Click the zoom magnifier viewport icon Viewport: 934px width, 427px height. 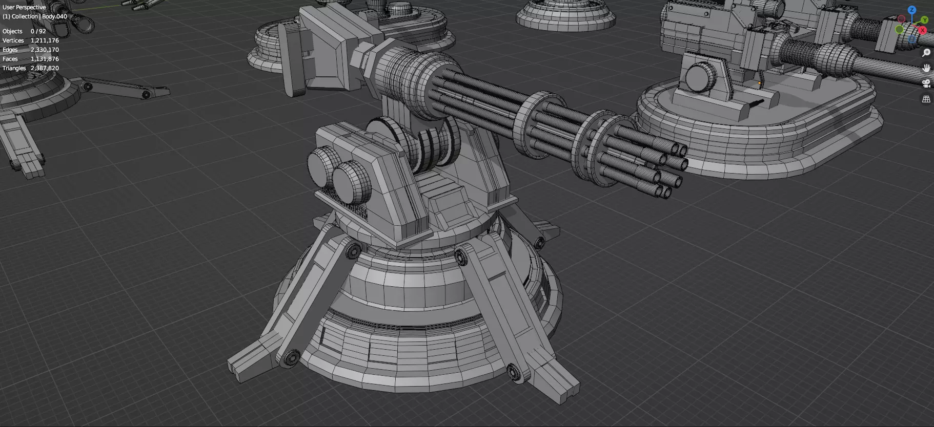coord(926,53)
